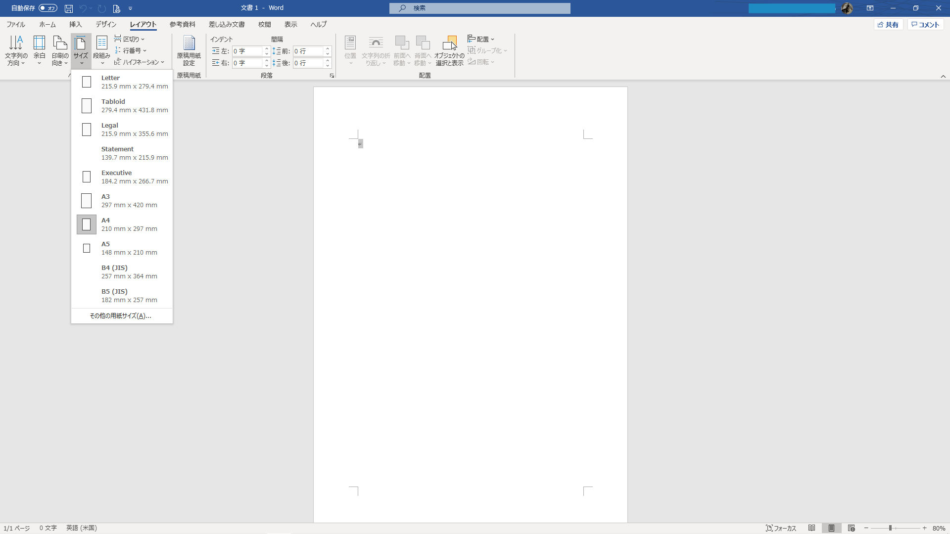The width and height of the screenshot is (950, 534).
Task: Open the align (配置) dropdown
Action: pyautogui.click(x=481, y=39)
